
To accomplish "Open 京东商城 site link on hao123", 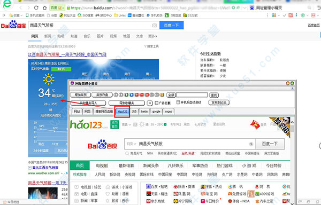I will tap(155, 201).
